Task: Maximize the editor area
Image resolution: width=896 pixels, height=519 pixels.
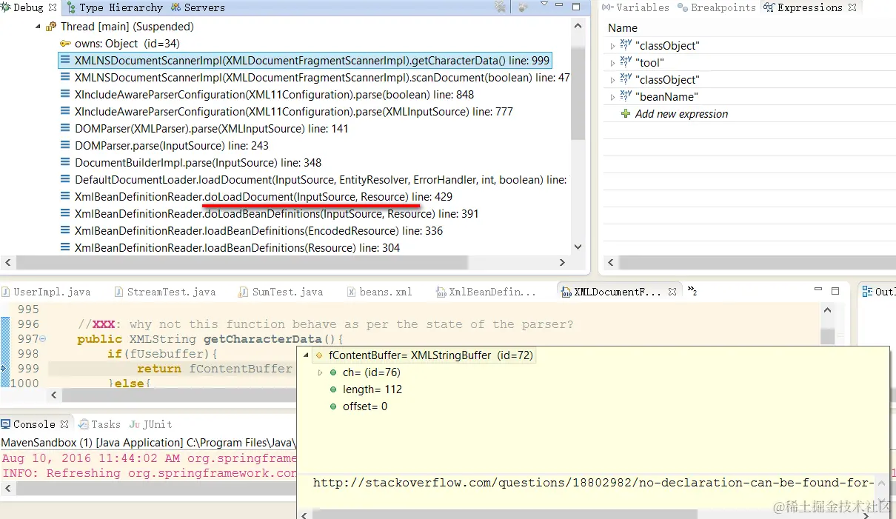Action: click(835, 291)
